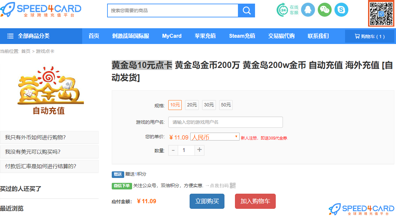
Task: Open FAQ 我没有美元可以购买吗?
Action: 49,152
